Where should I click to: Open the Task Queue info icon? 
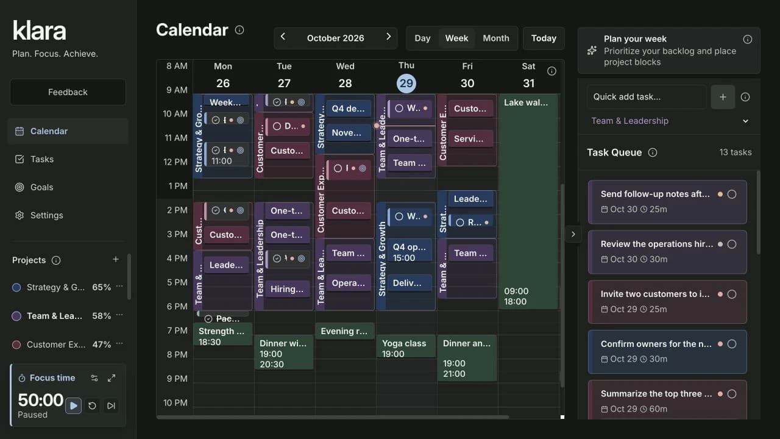click(x=653, y=152)
